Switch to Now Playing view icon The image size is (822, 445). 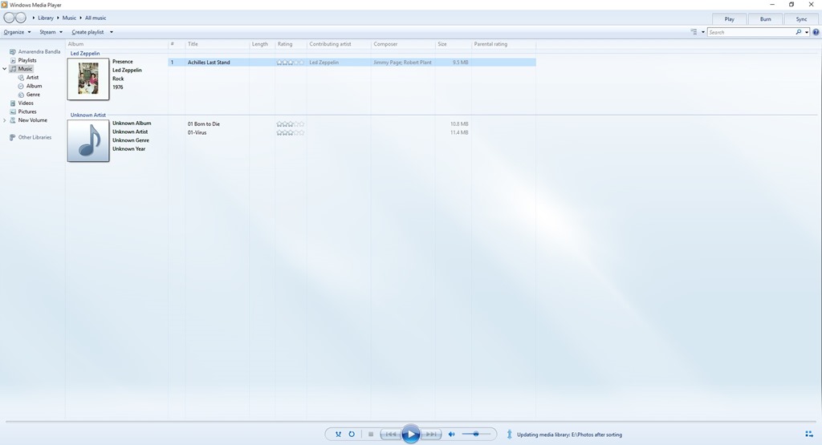809,434
